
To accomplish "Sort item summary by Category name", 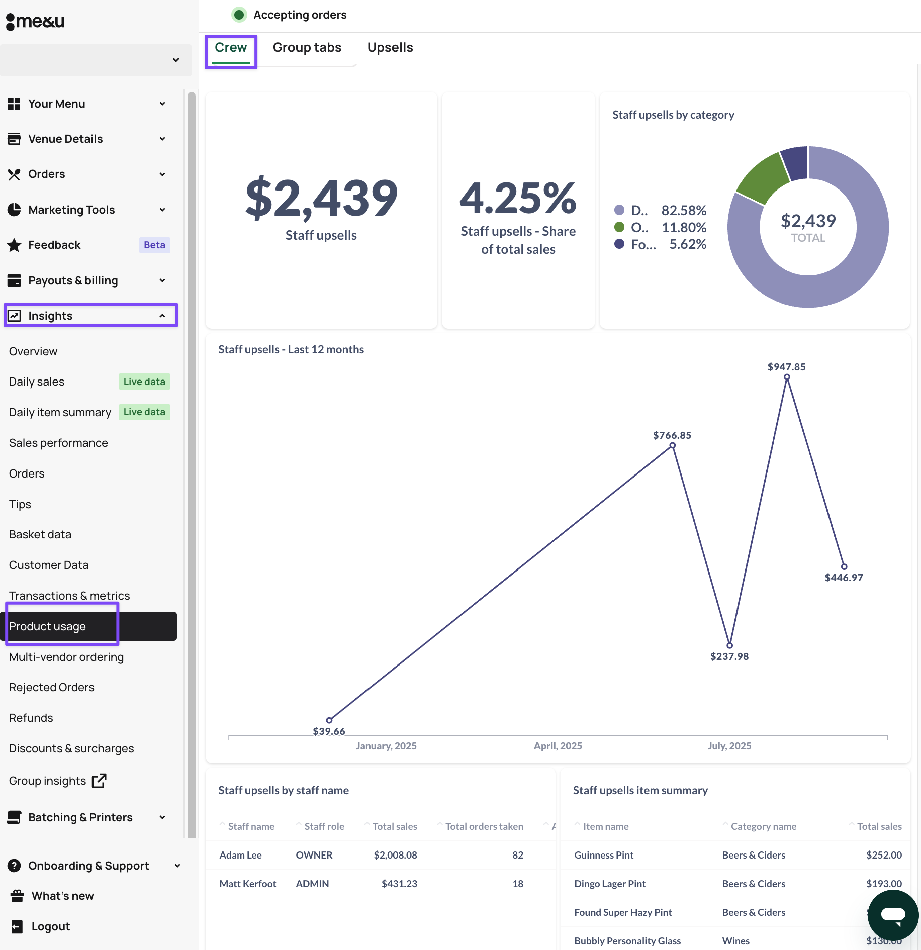I will coord(763,826).
